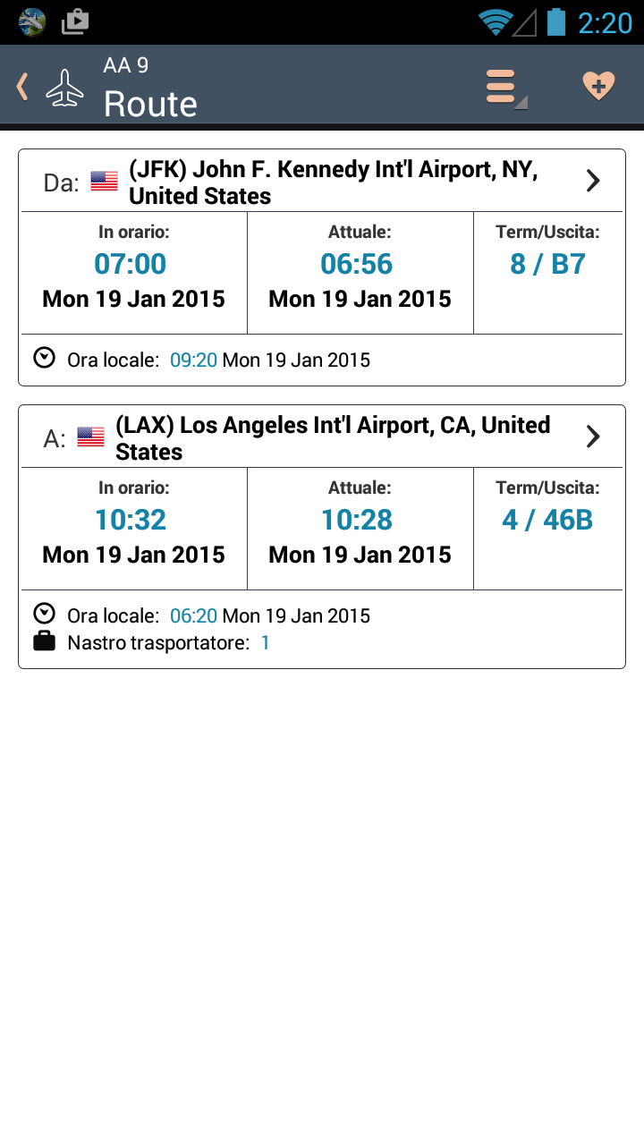Tap scheduled departure time 07:00

[x=131, y=264]
